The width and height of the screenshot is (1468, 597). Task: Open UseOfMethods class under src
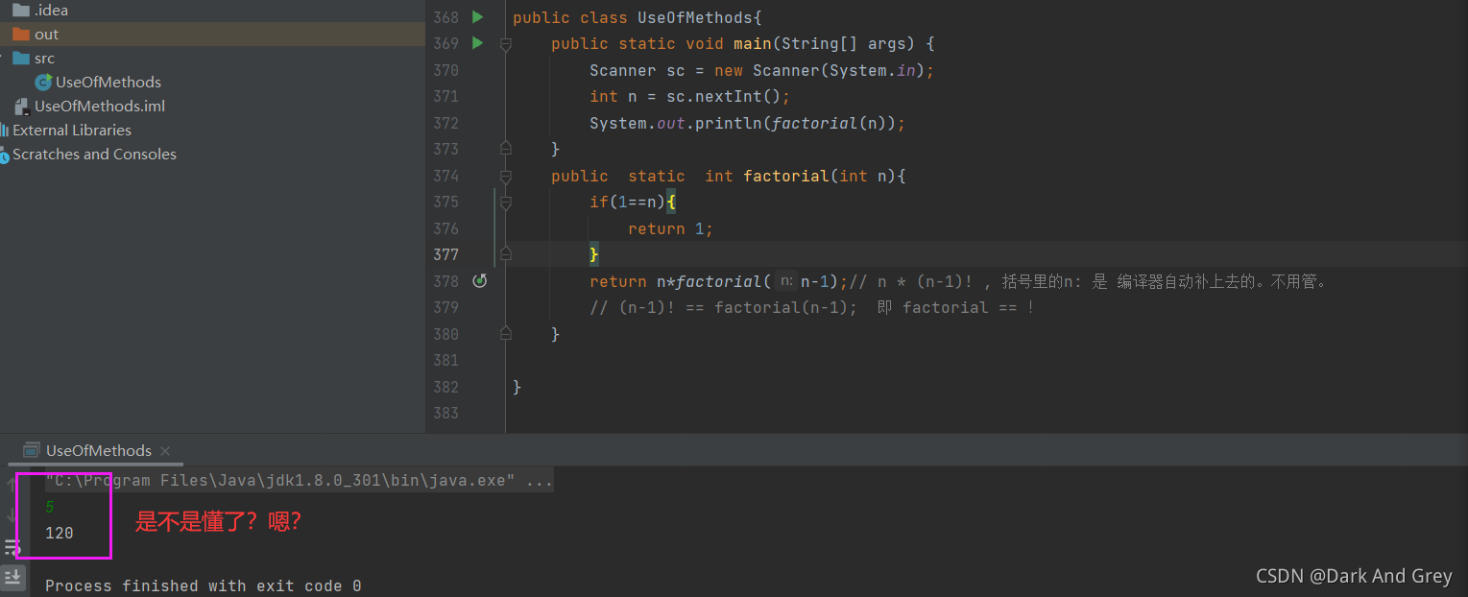(108, 83)
